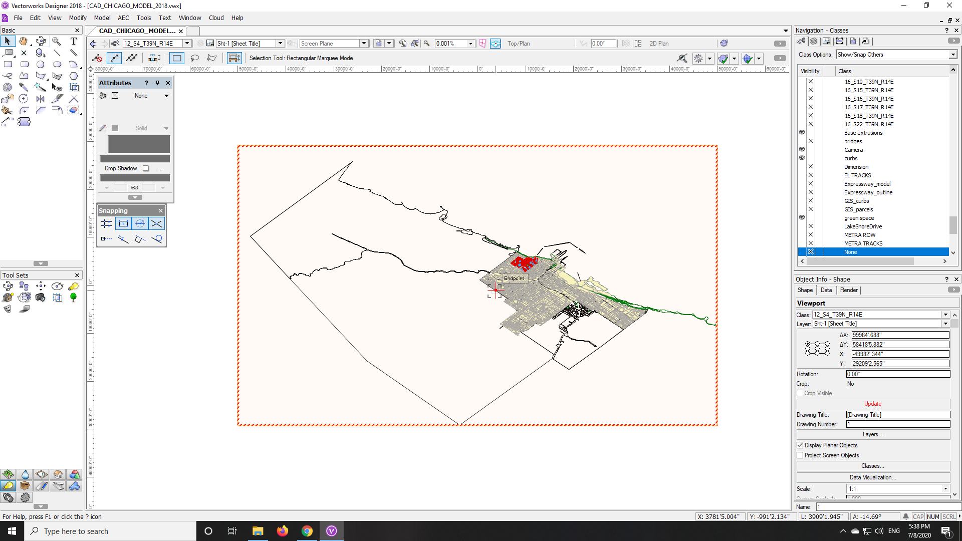Select the Rectangle tool
The height and width of the screenshot is (541, 962).
click(9, 64)
